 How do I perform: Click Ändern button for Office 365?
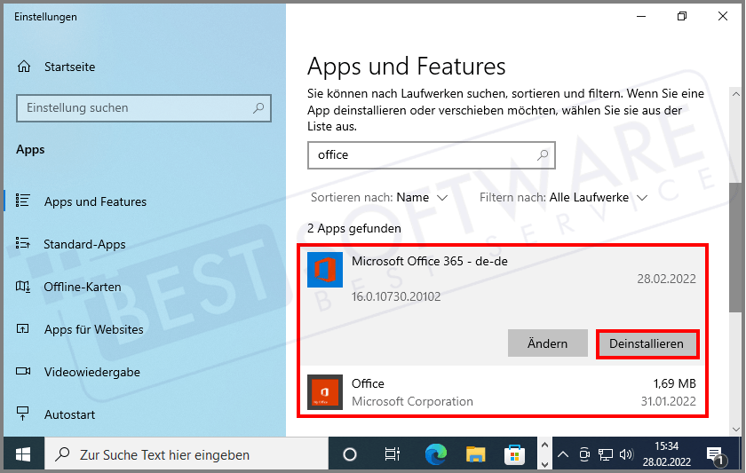pyautogui.click(x=548, y=343)
